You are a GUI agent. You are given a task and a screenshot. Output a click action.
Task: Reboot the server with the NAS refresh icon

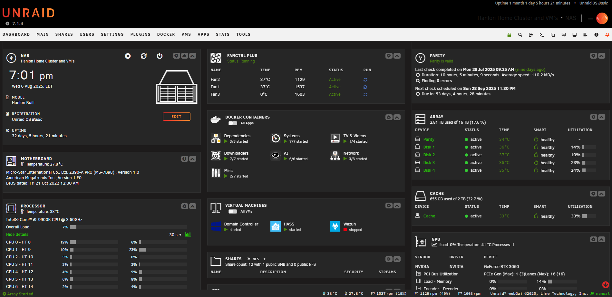point(144,56)
